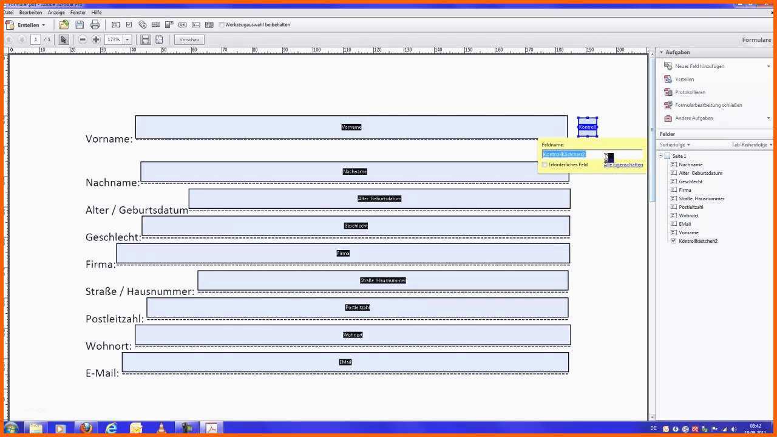Select Kontrollkästchen2 in the Felder list
Viewport: 777px width, 437px height.
[698, 241]
